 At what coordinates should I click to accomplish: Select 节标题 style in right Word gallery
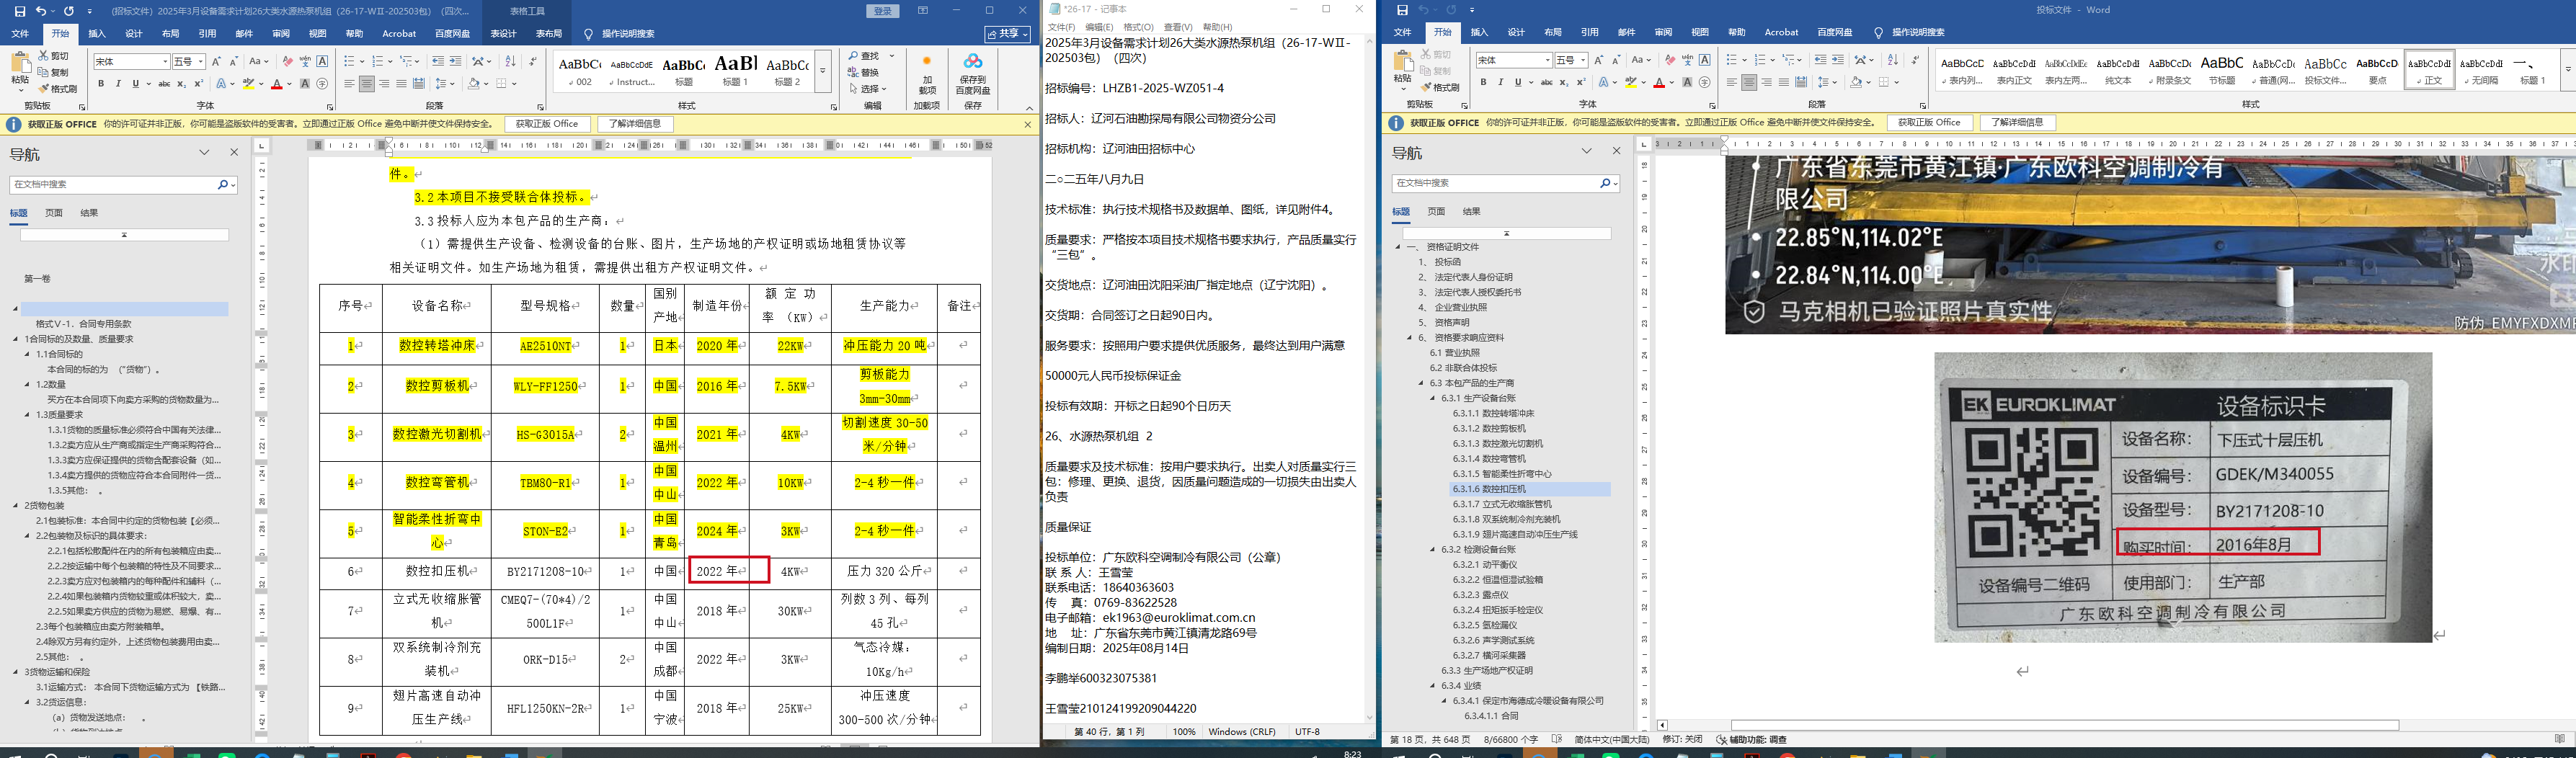[2222, 71]
